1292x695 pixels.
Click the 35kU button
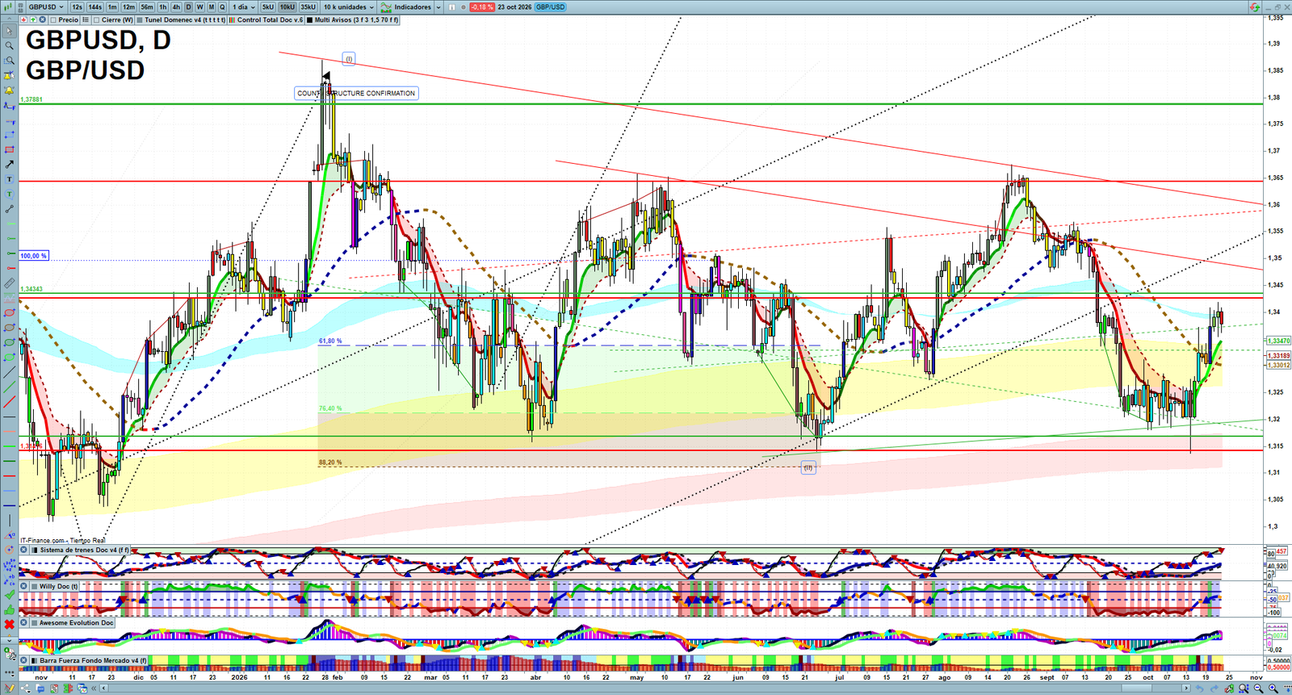tap(308, 7)
